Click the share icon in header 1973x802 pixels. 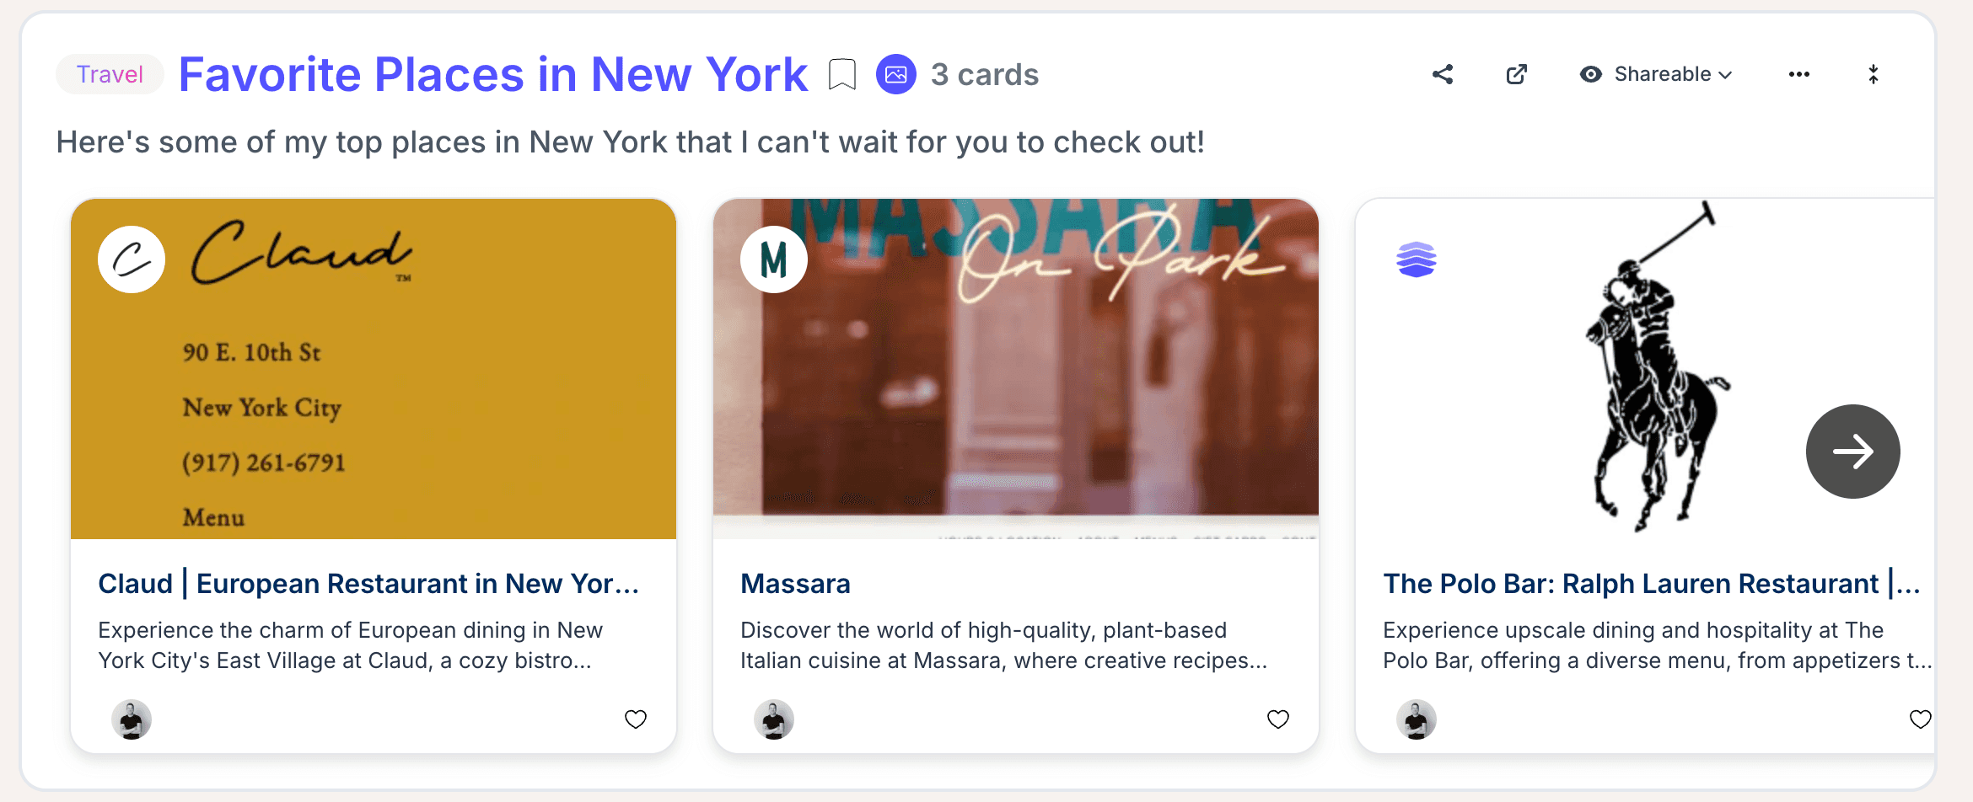click(1443, 74)
